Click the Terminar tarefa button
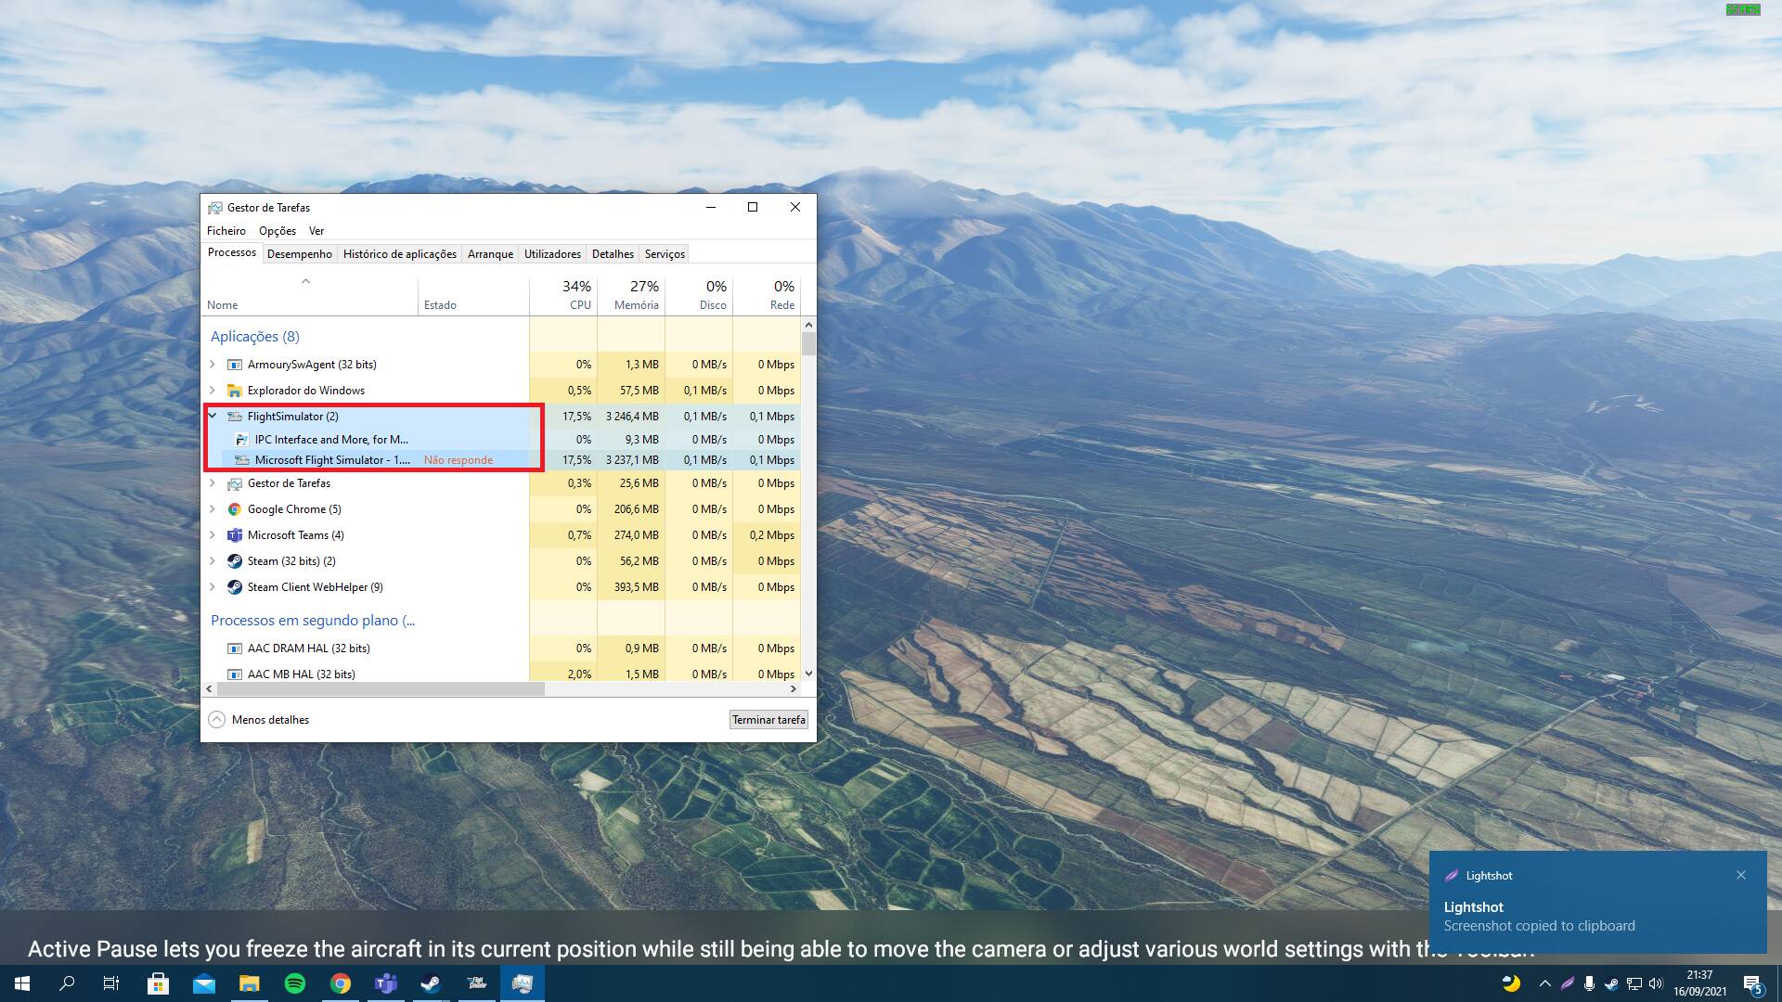Screen dimensions: 1782x1002 tap(768, 720)
